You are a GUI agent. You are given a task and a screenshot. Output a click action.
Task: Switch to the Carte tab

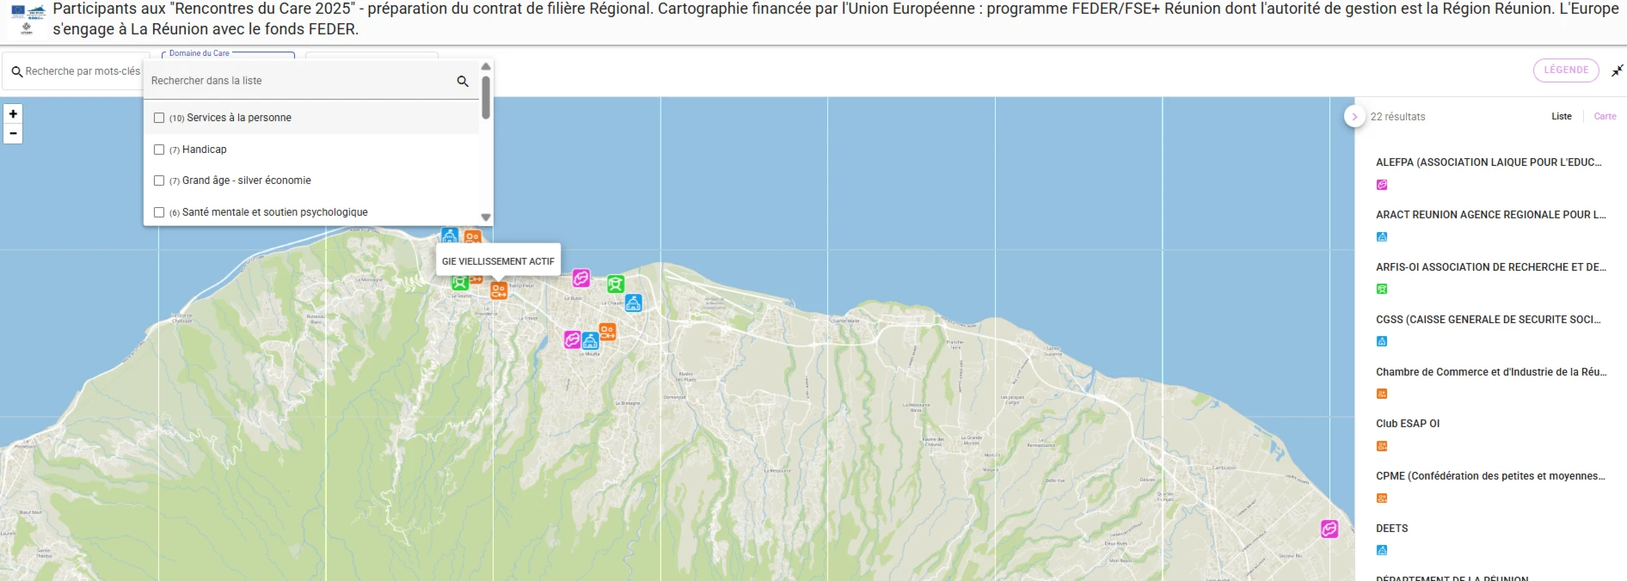point(1605,117)
